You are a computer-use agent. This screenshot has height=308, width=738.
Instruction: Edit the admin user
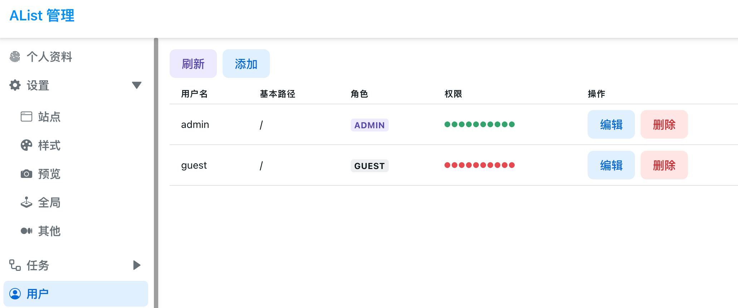[x=611, y=124]
